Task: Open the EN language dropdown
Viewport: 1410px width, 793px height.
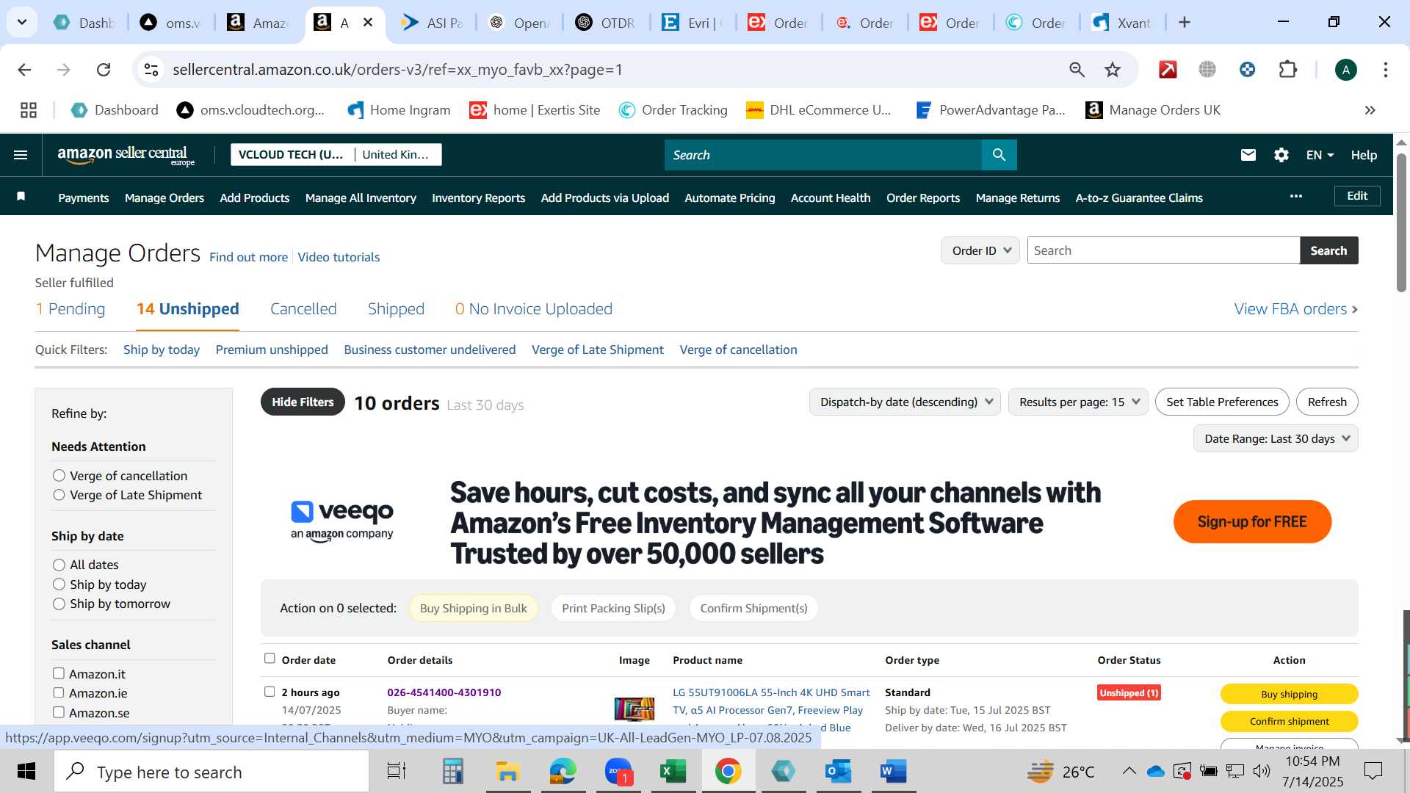Action: point(1320,155)
